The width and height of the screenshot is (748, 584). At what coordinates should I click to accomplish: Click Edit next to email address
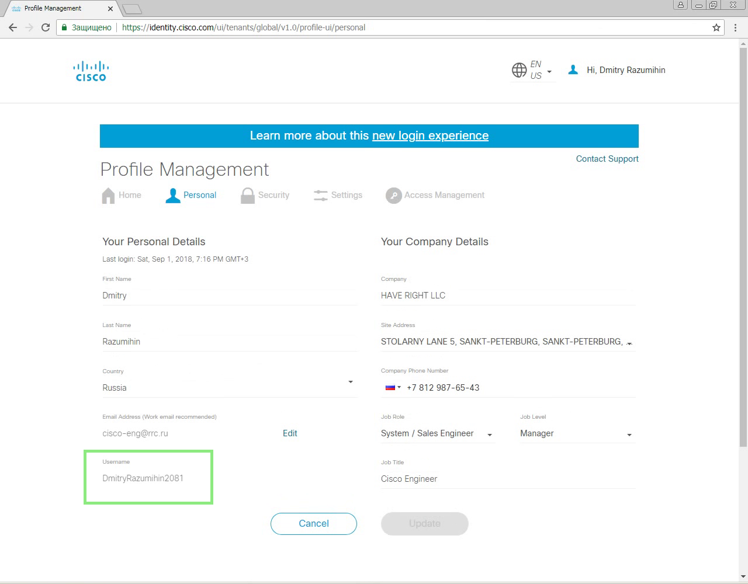pyautogui.click(x=290, y=433)
